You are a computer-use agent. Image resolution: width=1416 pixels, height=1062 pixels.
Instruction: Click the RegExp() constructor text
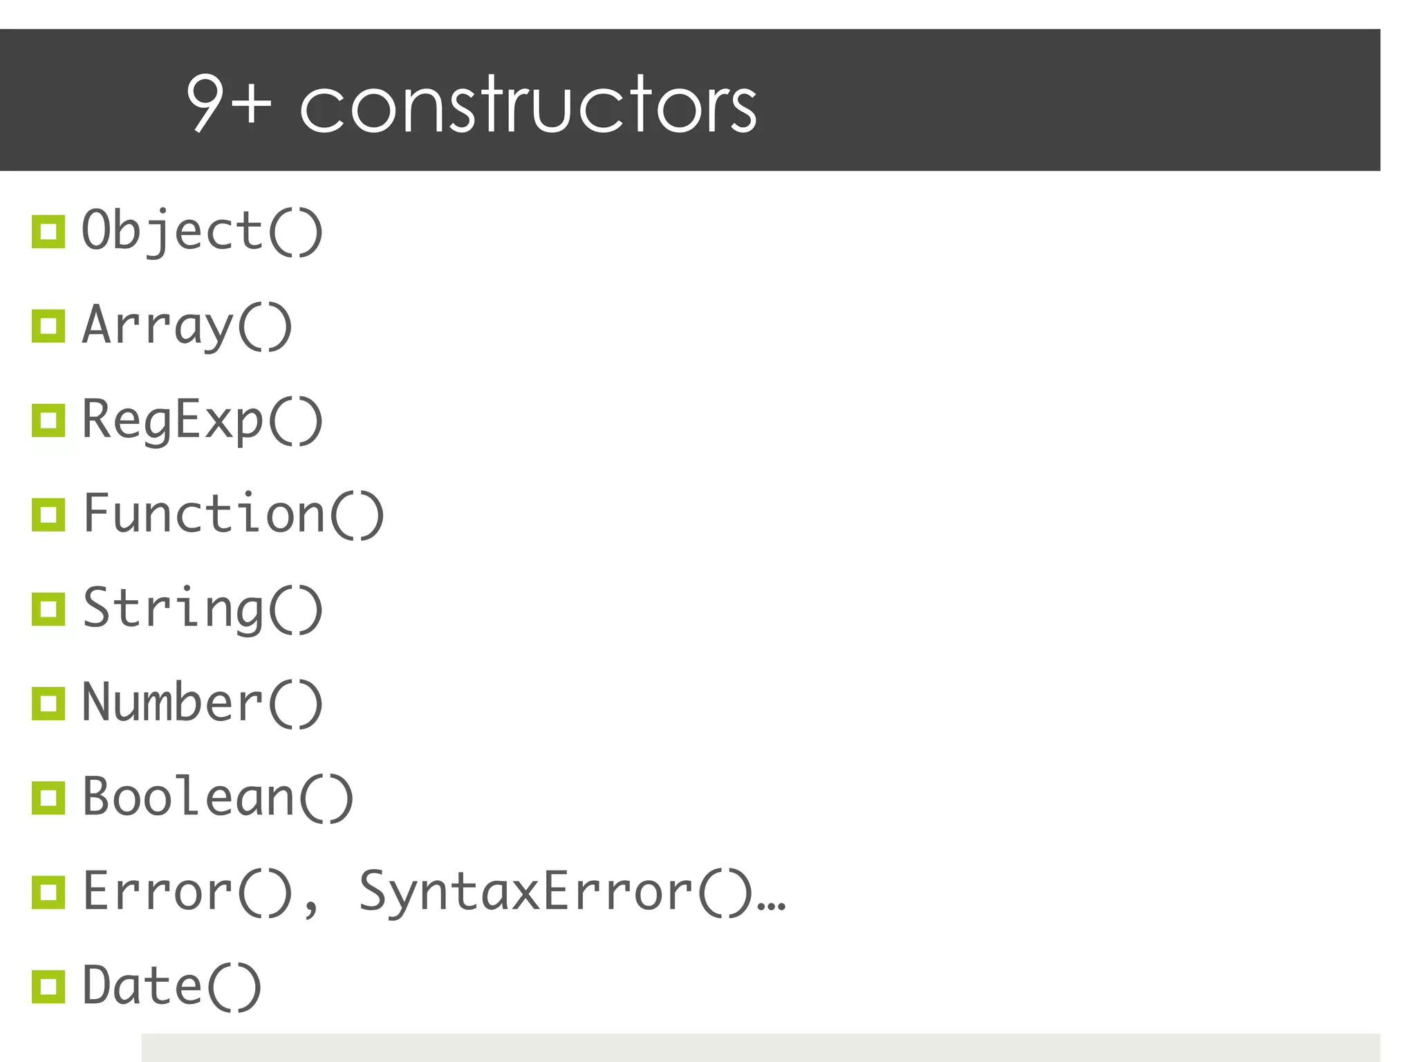(202, 420)
